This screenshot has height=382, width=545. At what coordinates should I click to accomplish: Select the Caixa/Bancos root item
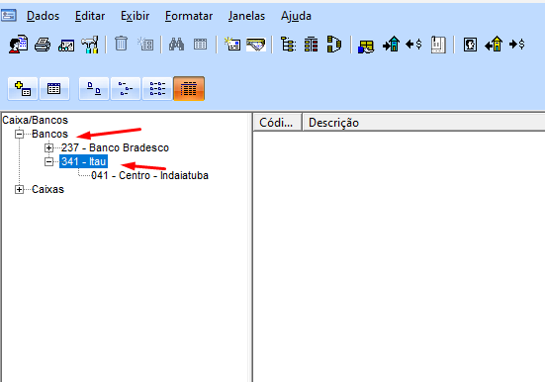pos(35,120)
